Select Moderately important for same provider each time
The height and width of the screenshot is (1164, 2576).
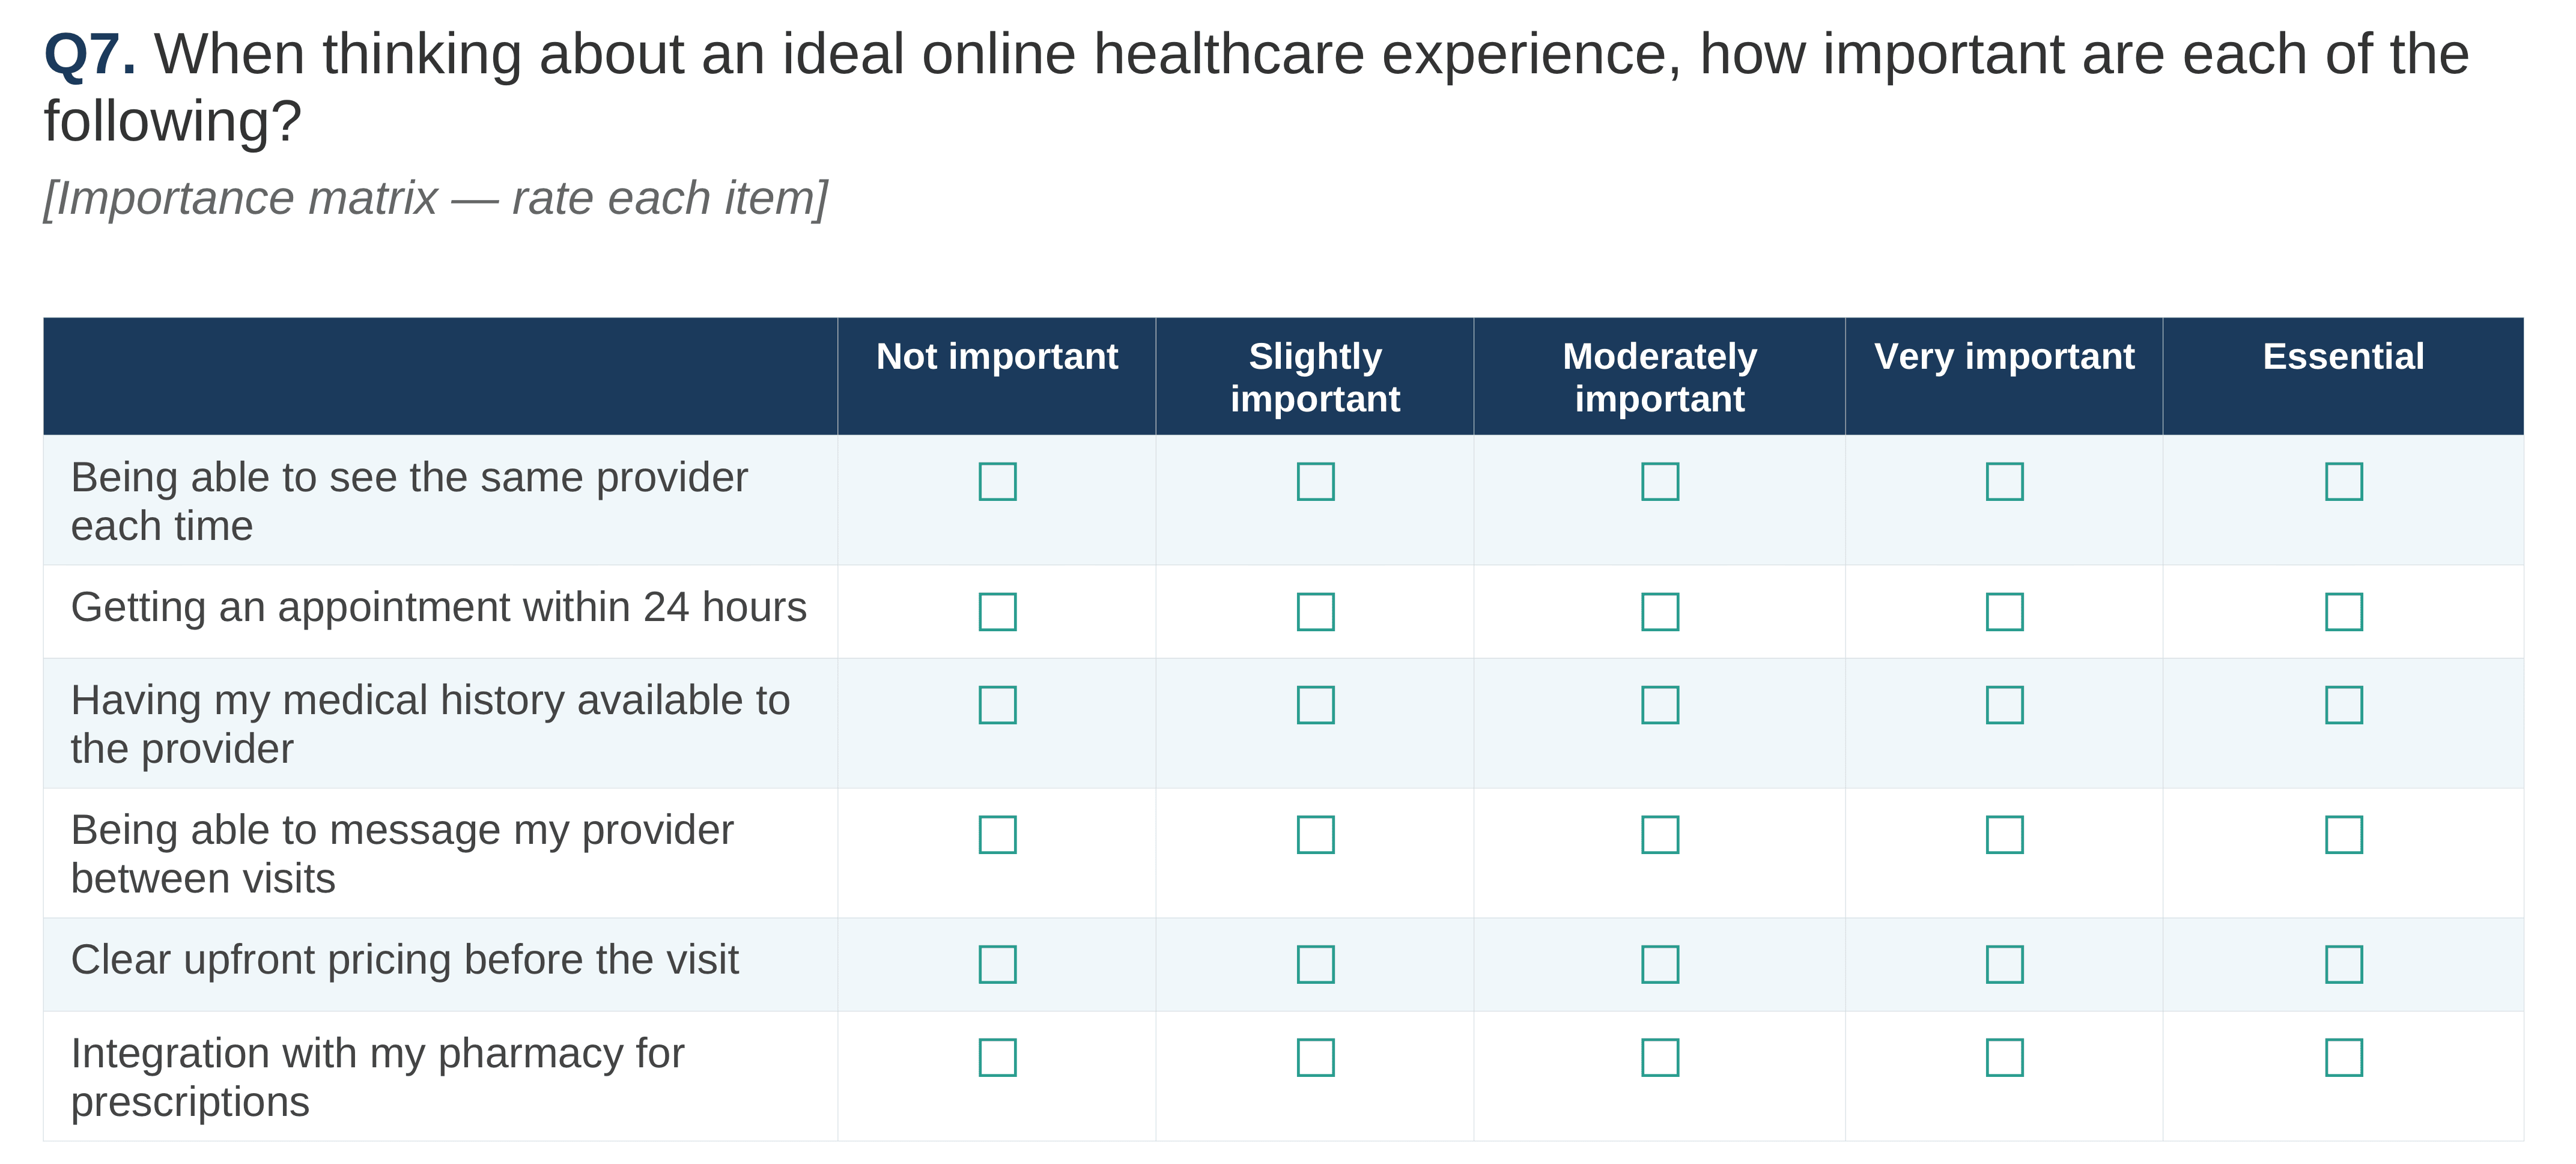tap(1659, 481)
